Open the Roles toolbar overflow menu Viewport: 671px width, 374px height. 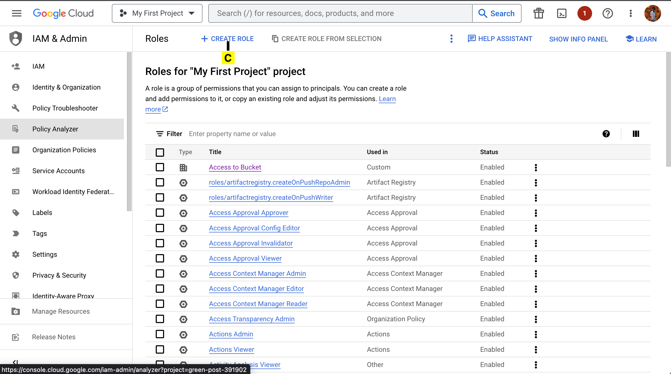[451, 39]
